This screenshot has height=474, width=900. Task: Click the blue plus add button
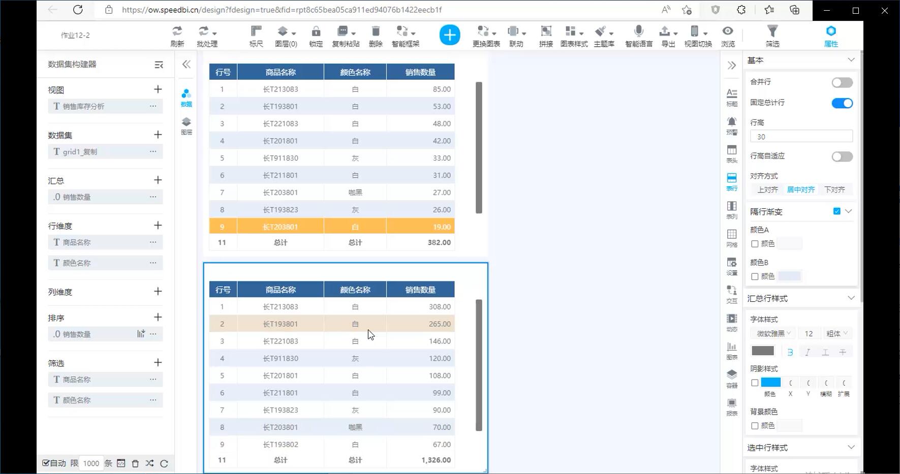coord(449,35)
